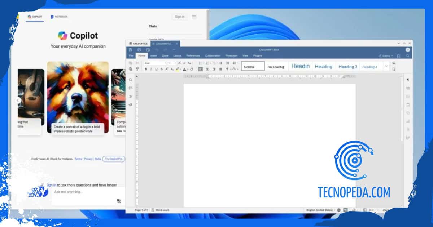Open the Editing mode dropdown
The image size is (433, 227).
[x=385, y=56]
